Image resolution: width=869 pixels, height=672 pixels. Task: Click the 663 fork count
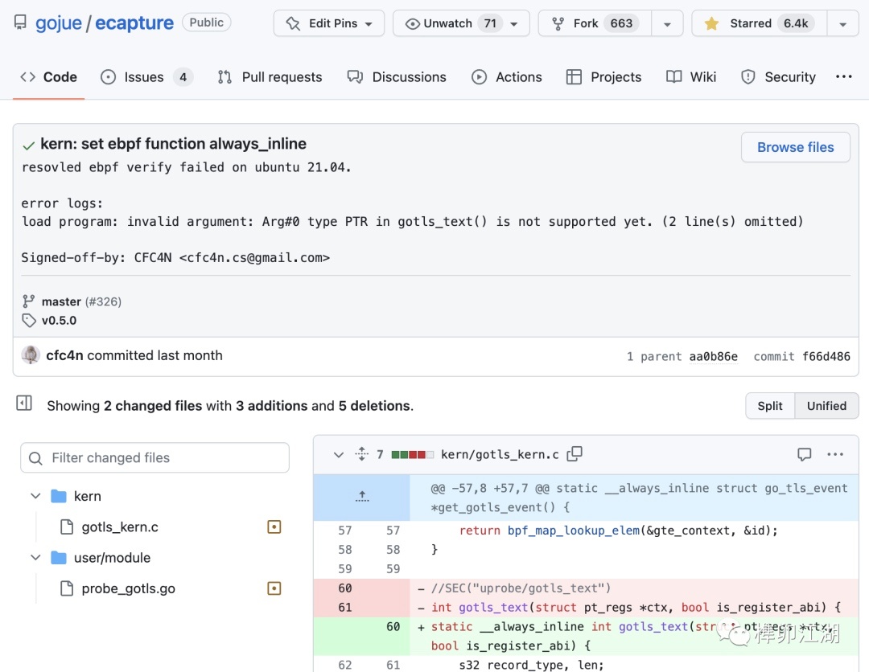pyautogui.click(x=621, y=23)
